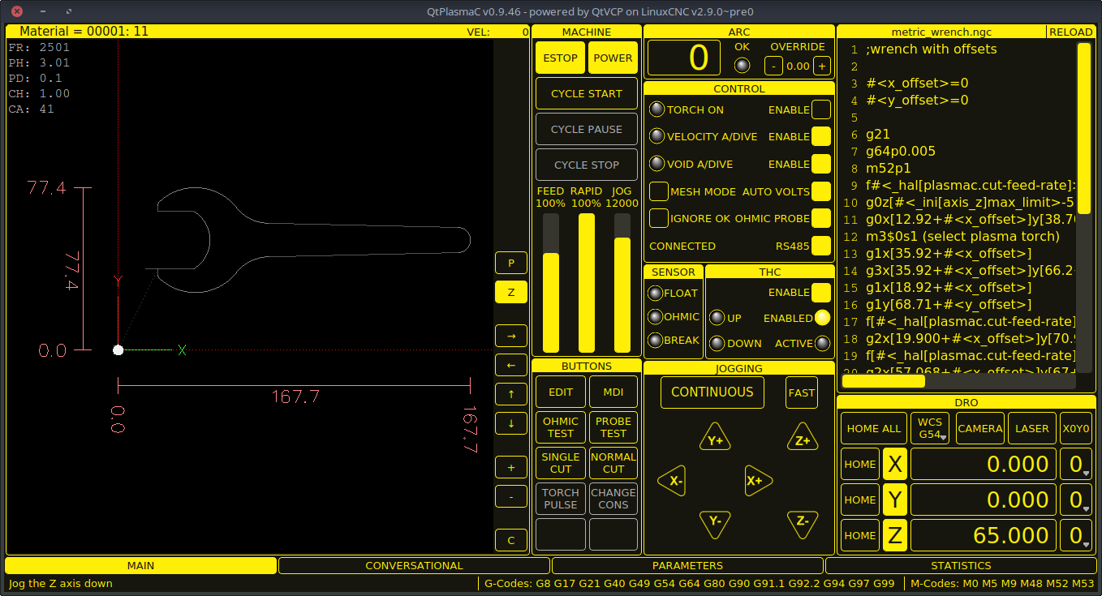The height and width of the screenshot is (596, 1102).
Task: Change jog mode from CONTINUOUS
Action: pos(712,392)
